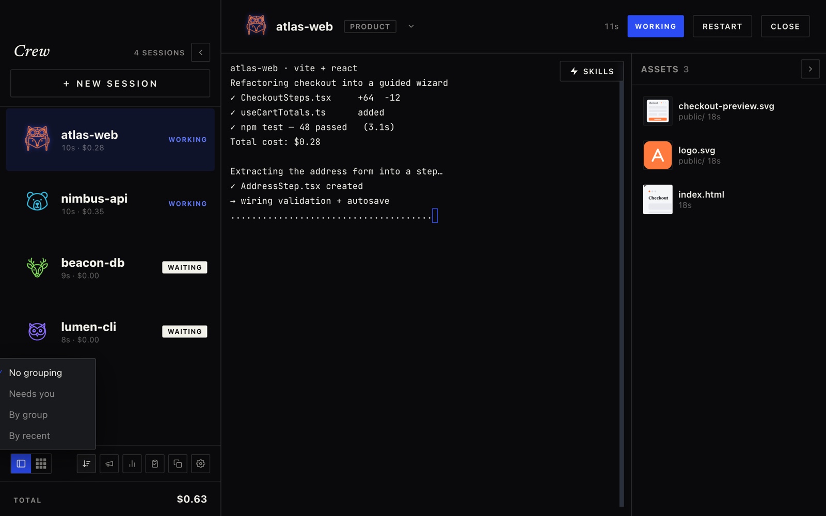This screenshot has width=826, height=516.
Task: Collapse the Crew sidebar with the chevron
Action: [x=201, y=53]
